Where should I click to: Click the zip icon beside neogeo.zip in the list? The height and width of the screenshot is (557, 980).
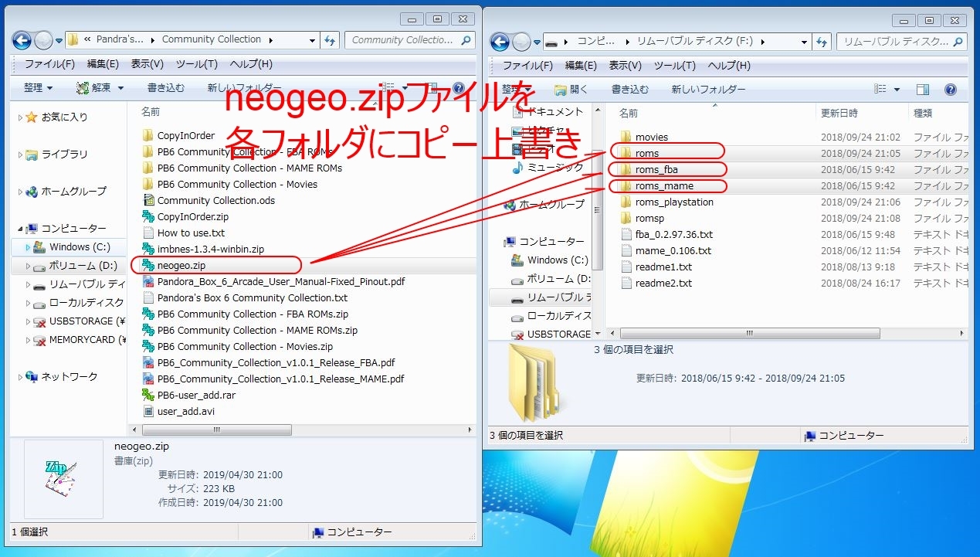148,265
